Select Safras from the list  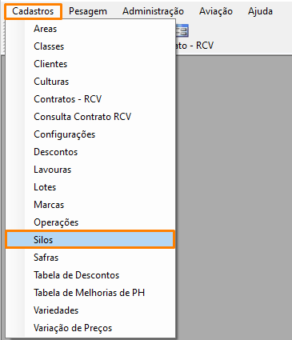click(x=90, y=258)
